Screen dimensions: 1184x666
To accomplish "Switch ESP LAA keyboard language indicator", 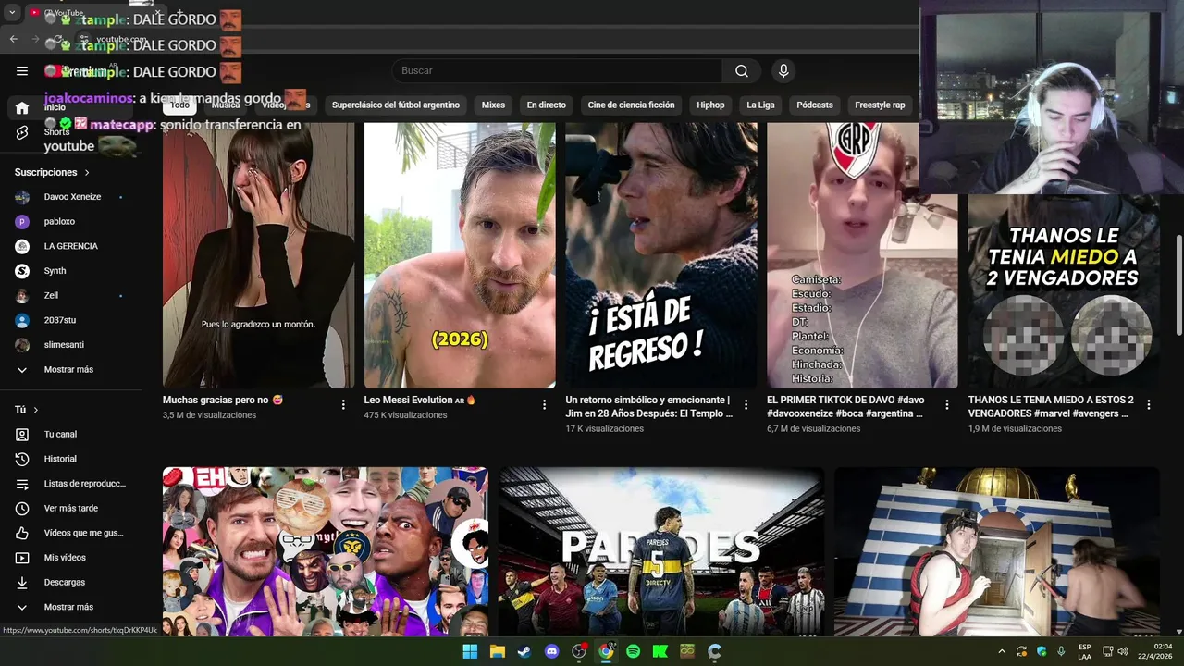I will click(1084, 651).
